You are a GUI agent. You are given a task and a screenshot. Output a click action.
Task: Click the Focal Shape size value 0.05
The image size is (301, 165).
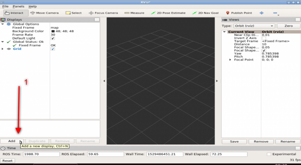[x=266, y=47]
